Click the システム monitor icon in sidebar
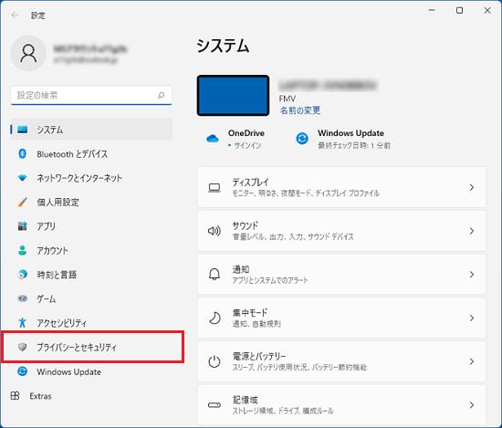This screenshot has width=502, height=428. click(x=23, y=130)
